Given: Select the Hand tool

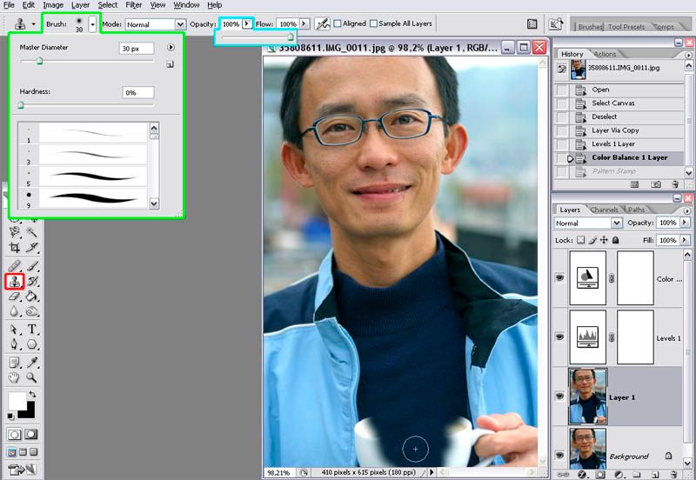Looking at the screenshot, I should 15,377.
